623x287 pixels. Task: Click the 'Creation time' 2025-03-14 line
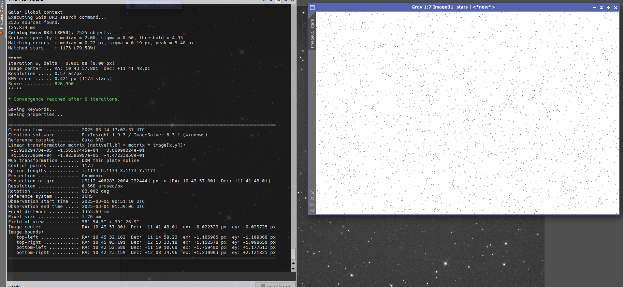click(x=76, y=130)
